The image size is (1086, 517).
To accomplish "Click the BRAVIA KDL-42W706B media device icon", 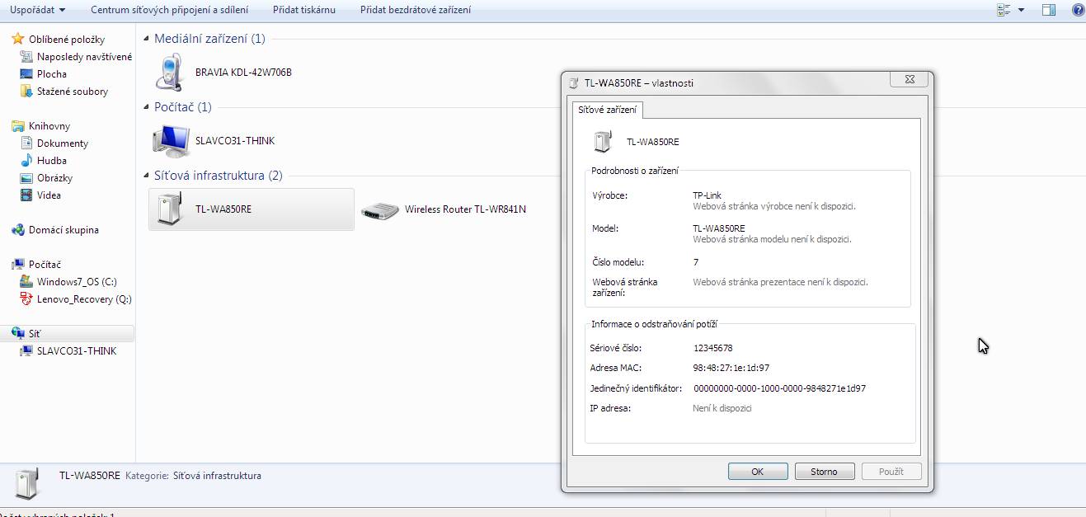I will 169,72.
